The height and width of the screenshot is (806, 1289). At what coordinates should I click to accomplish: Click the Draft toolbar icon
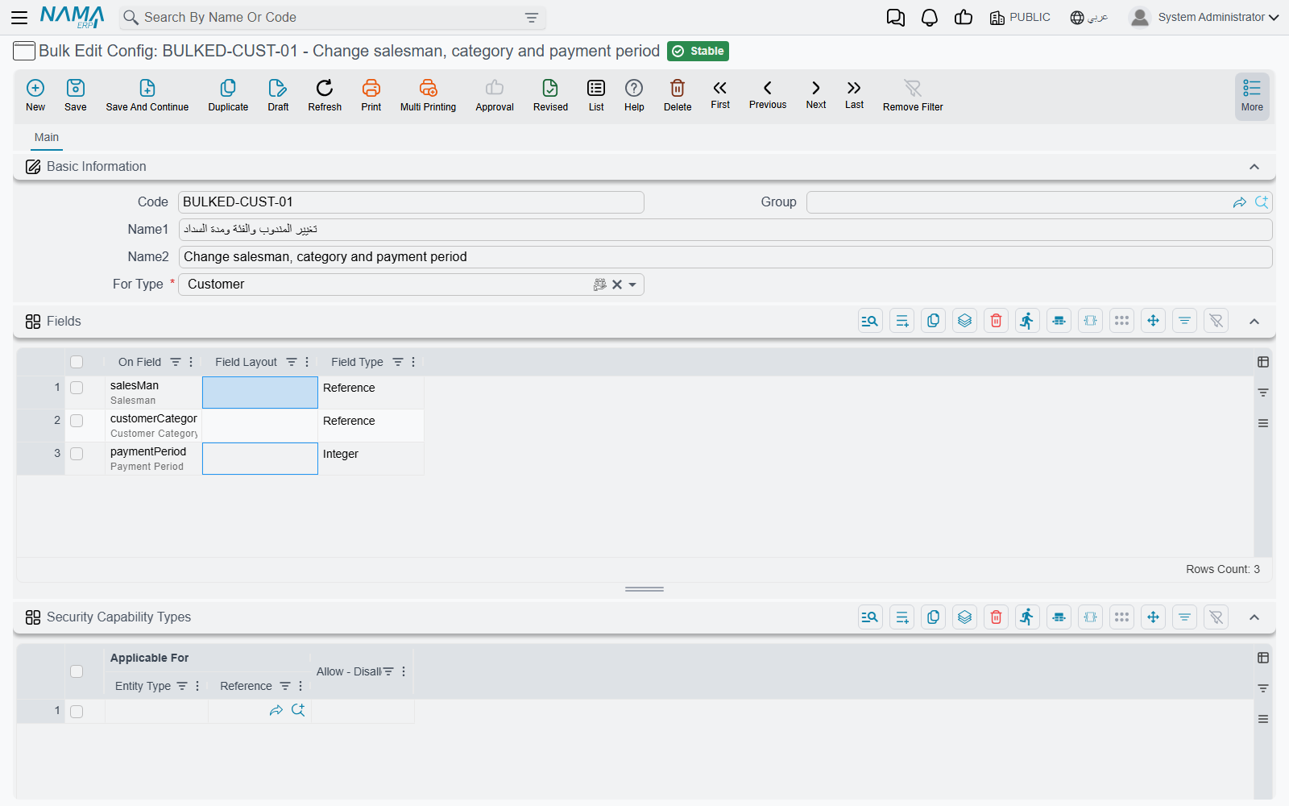pos(278,95)
